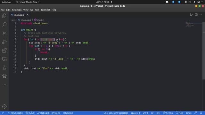Click the microphone icon in system tray
Screen dimensions: 205x115
pos(194,2)
